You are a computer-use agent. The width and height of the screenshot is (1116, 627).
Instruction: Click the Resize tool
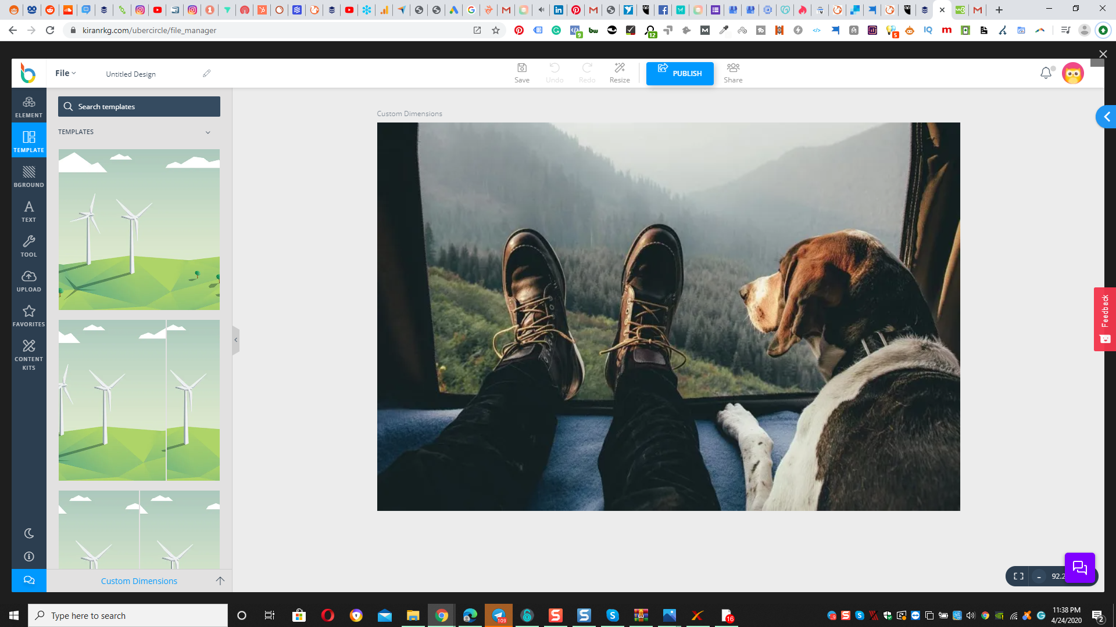(x=619, y=73)
